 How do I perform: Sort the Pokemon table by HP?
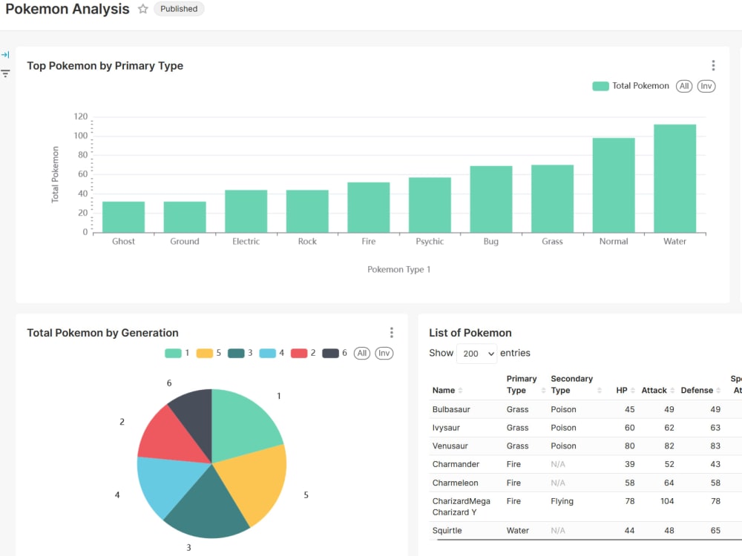632,390
